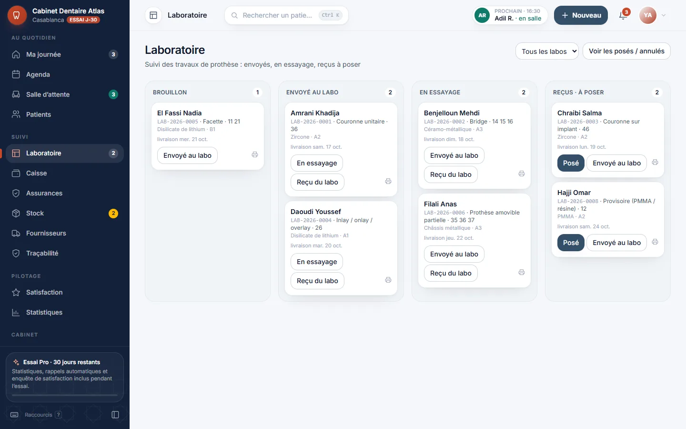Click the layout icon beside Laboratoire header
The height and width of the screenshot is (429, 686).
pyautogui.click(x=153, y=15)
